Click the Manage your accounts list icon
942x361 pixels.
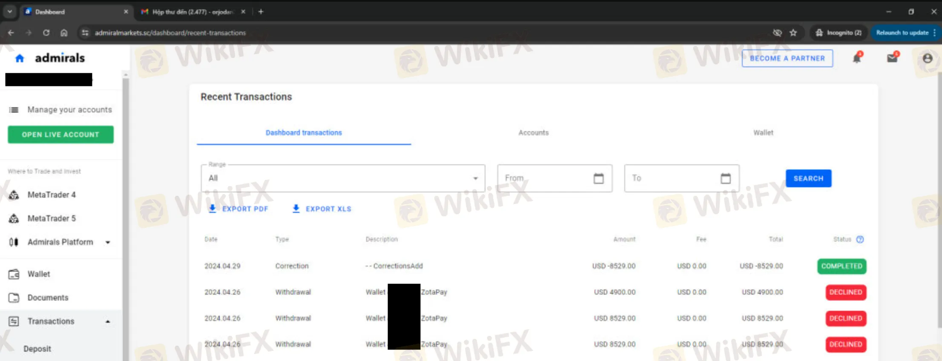click(14, 110)
